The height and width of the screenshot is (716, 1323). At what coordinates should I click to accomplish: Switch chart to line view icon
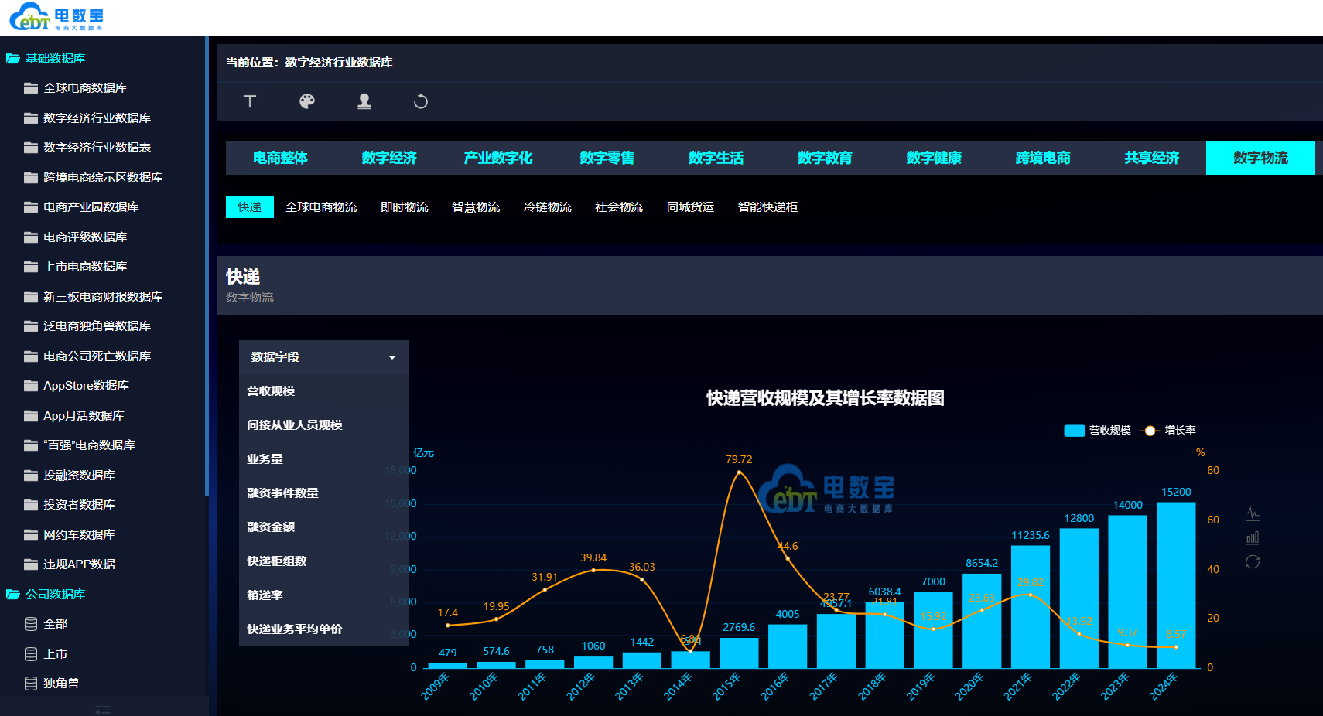[1253, 513]
